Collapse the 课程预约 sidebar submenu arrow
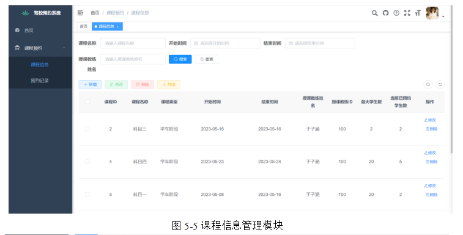The image size is (463, 235). 64,48
